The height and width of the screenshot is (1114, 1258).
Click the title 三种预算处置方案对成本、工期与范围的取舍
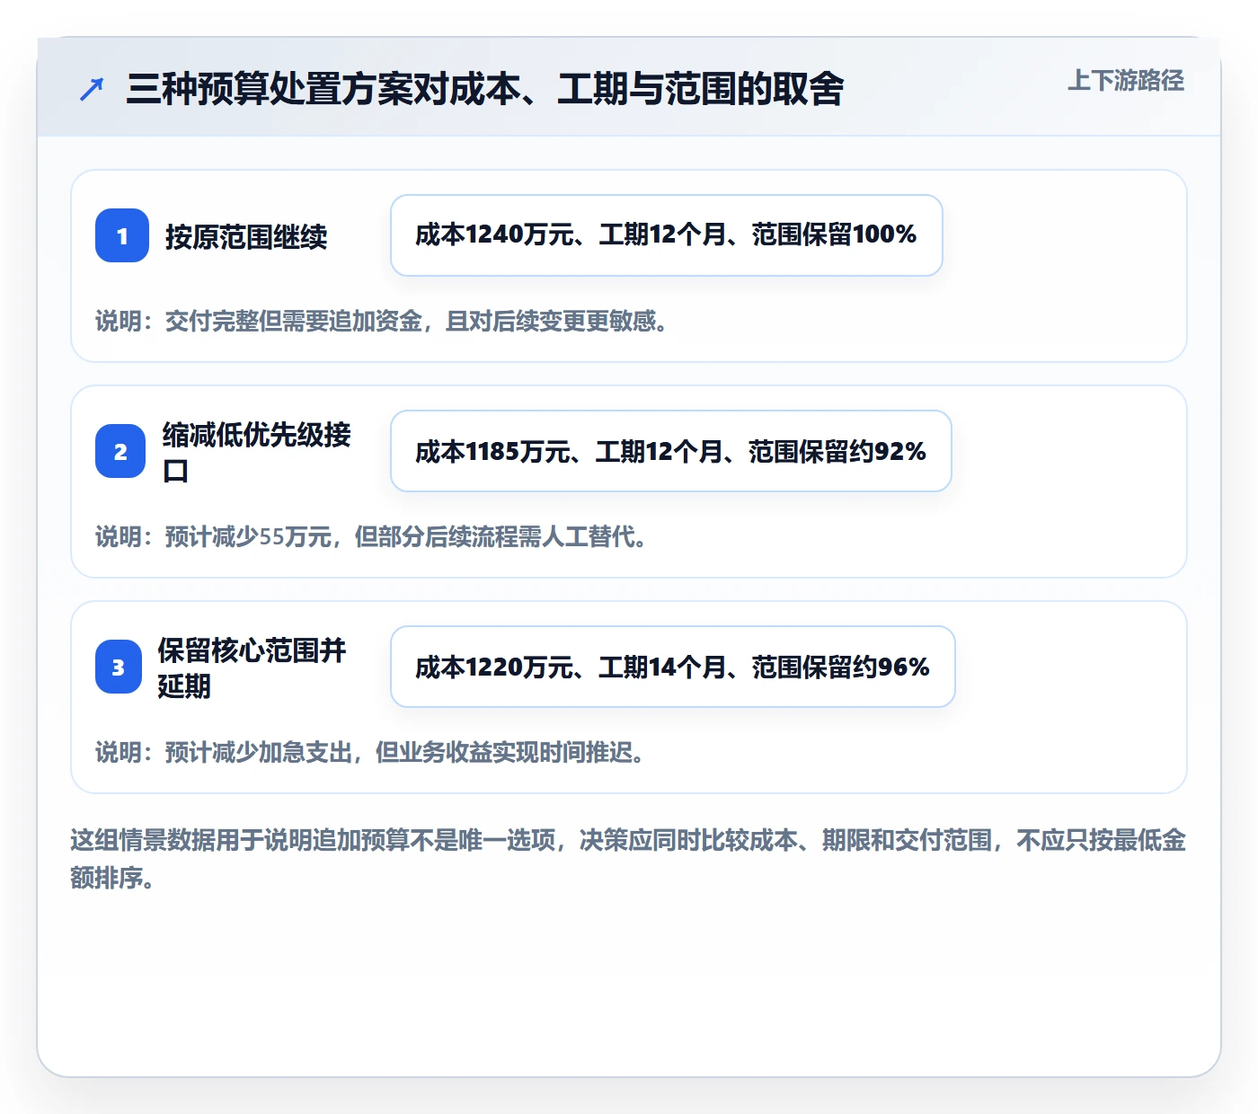[x=485, y=89]
